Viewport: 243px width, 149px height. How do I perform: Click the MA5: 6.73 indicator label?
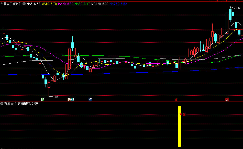(x=33, y=4)
